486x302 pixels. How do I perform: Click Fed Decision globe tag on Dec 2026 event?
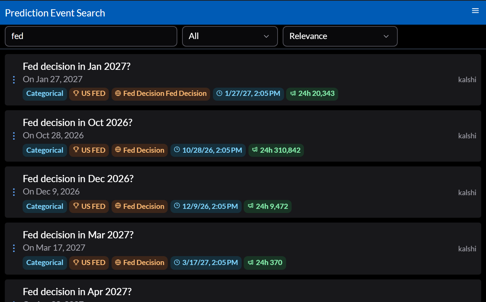pos(140,206)
